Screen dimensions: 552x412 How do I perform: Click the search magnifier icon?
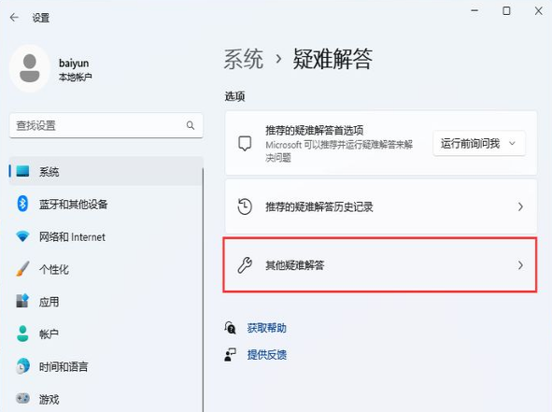pos(191,125)
